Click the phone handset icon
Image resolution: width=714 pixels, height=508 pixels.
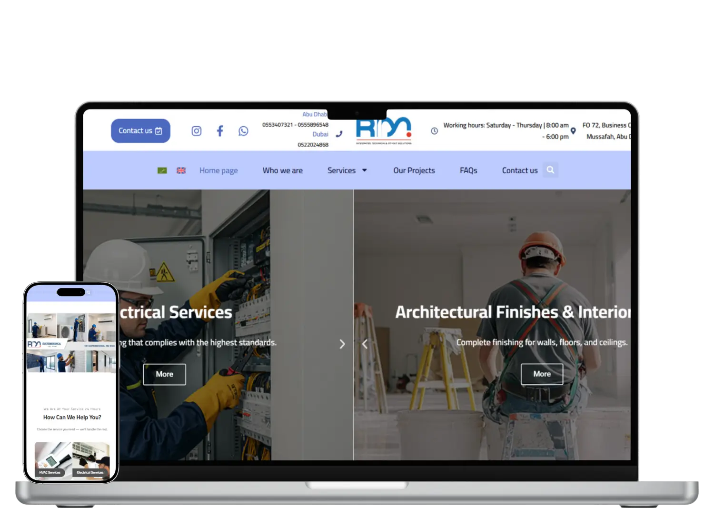coord(339,134)
